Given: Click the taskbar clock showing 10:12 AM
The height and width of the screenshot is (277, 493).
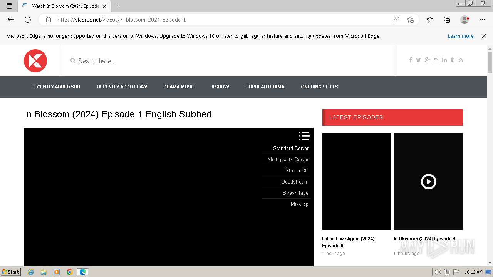Looking at the screenshot, I should point(473,272).
